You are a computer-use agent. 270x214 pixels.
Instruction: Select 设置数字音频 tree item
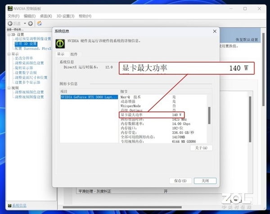click(x=26, y=73)
